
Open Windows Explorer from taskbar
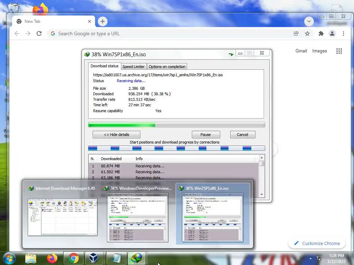coord(31,258)
